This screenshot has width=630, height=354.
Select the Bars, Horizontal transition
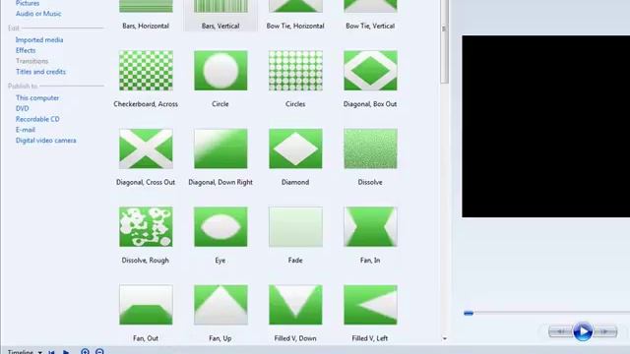tap(146, 6)
